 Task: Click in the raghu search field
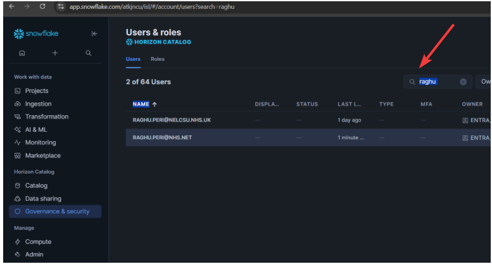pyautogui.click(x=437, y=82)
